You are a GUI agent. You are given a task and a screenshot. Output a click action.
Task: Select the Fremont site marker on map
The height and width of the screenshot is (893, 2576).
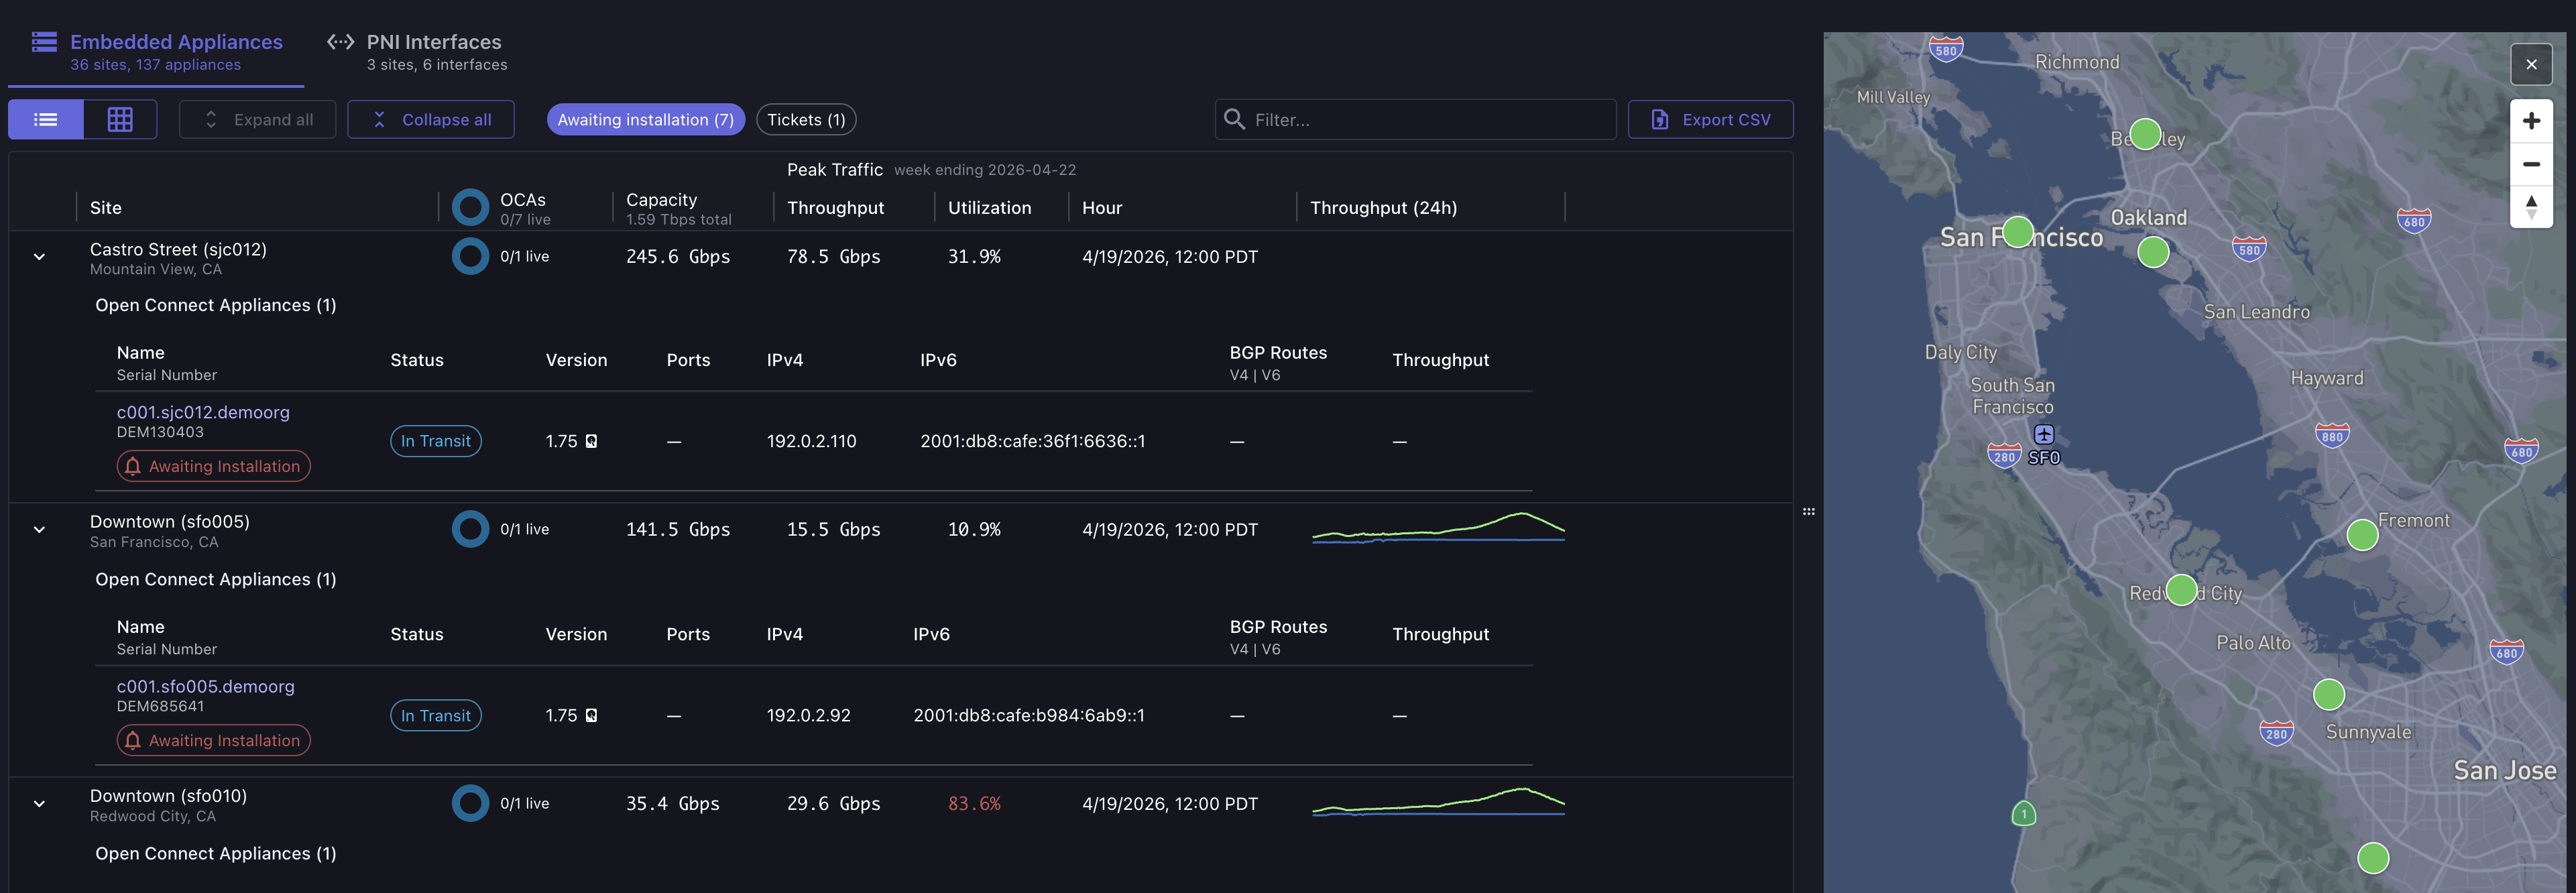(2362, 535)
